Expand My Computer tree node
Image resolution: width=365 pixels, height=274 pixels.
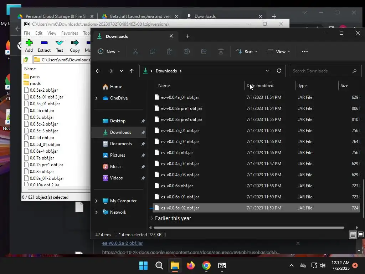(x=96, y=201)
